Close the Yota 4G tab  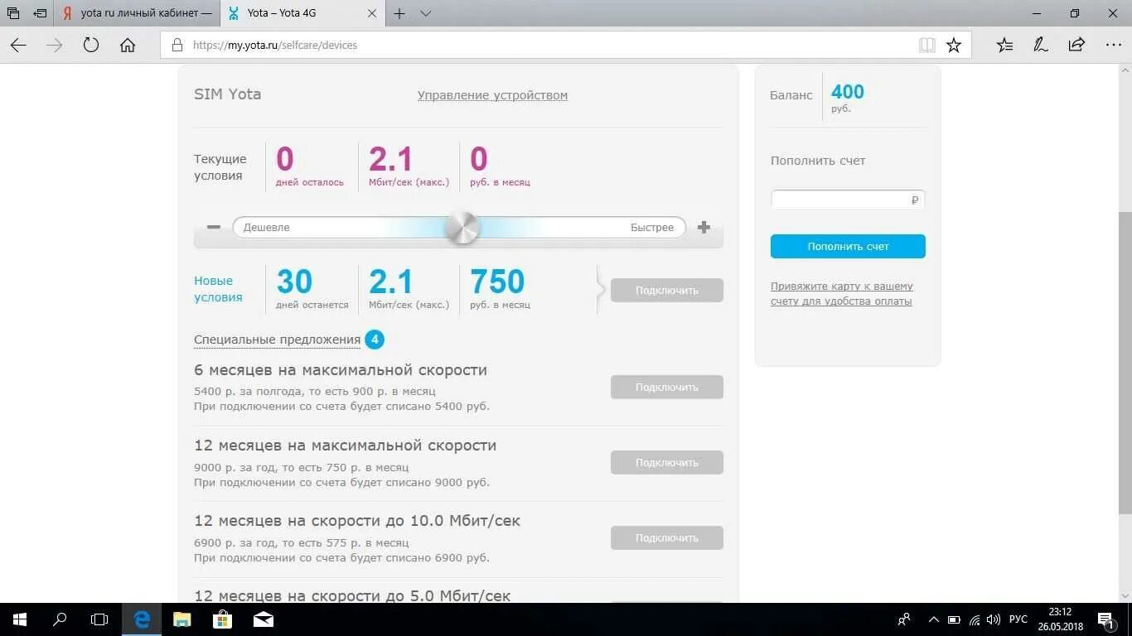(373, 13)
